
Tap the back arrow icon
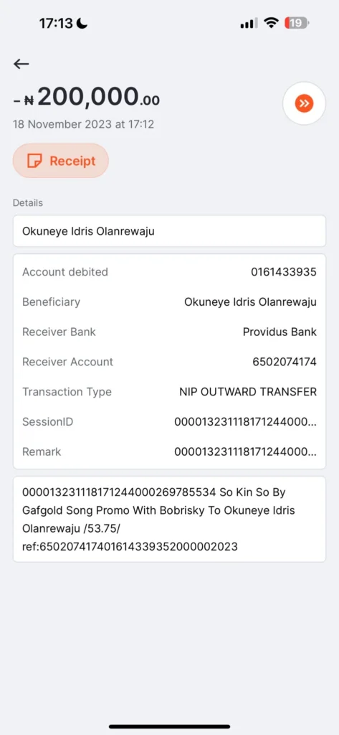pyautogui.click(x=21, y=64)
